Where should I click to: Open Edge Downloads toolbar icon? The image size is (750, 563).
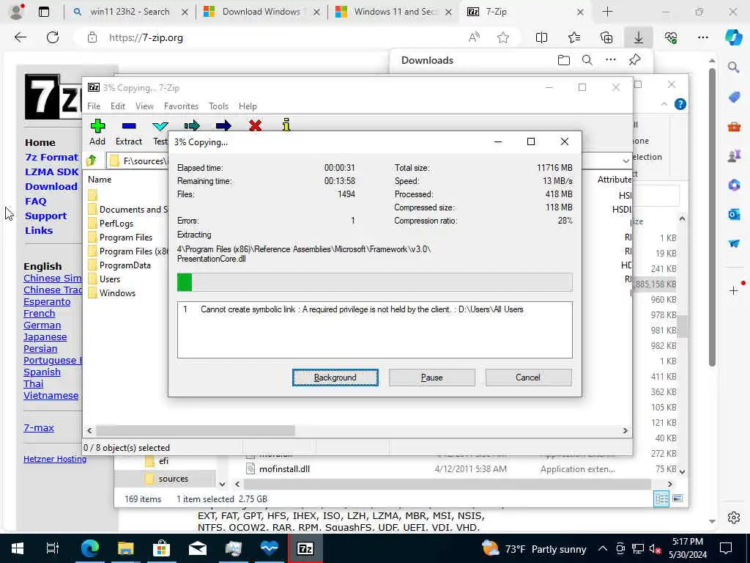coord(639,37)
